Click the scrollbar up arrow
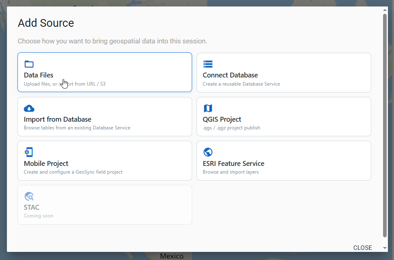This screenshot has width=394, height=260. pyautogui.click(x=385, y=10)
